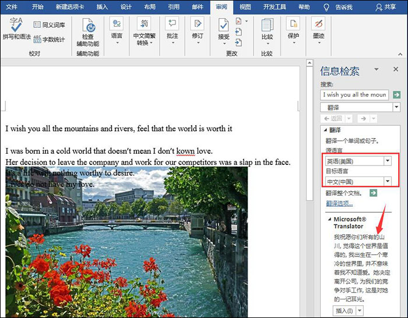Switch to the Mailings (邮件) tab
This screenshot has height=318, width=408.
click(x=198, y=7)
